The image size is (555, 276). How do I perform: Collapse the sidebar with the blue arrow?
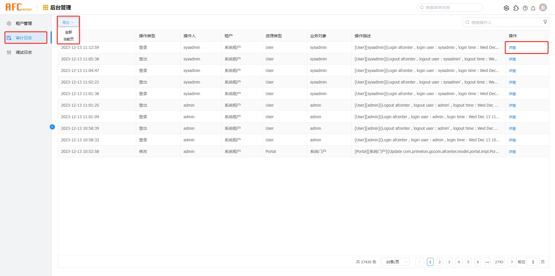52,127
